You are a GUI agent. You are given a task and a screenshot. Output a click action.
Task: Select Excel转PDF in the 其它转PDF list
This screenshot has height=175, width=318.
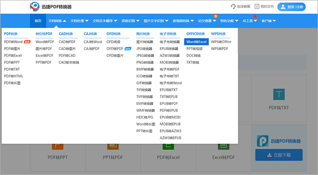45,56
